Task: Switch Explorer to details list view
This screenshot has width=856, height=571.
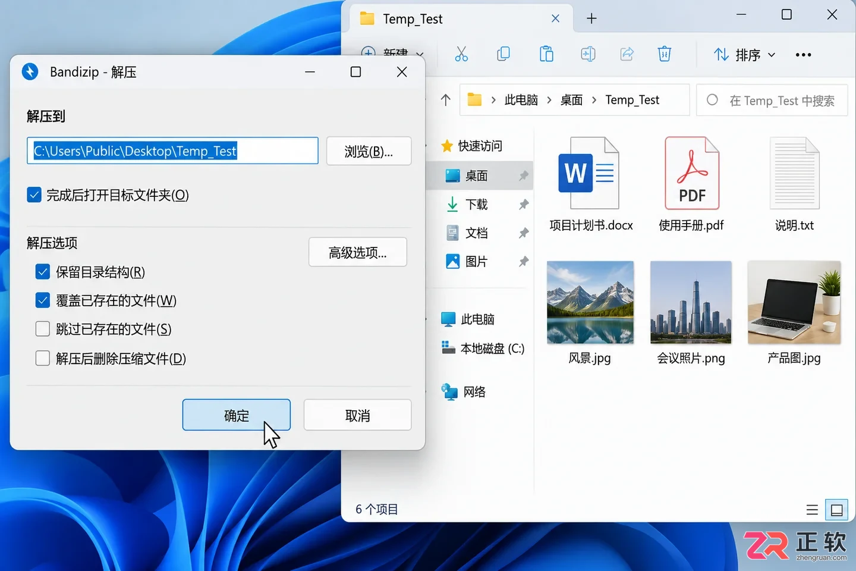Action: [x=812, y=510]
